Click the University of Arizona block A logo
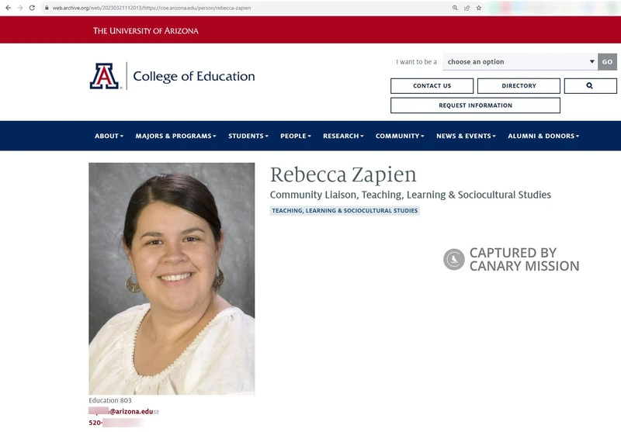The height and width of the screenshot is (432, 621). (104, 76)
